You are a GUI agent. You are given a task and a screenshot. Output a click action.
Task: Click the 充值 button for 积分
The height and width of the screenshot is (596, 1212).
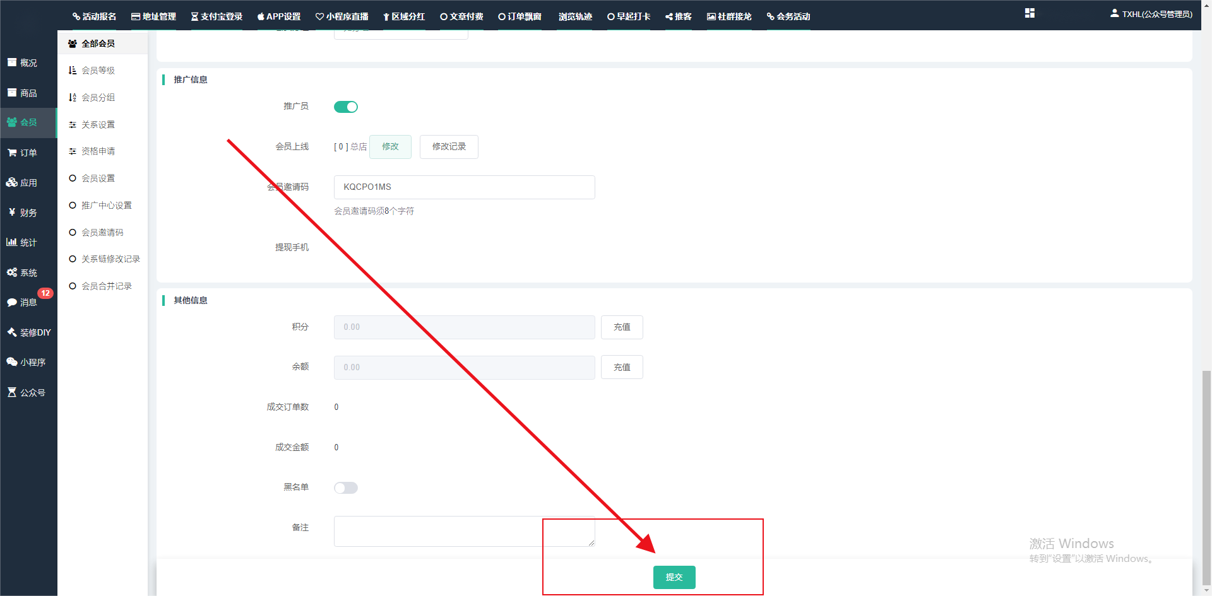point(622,327)
